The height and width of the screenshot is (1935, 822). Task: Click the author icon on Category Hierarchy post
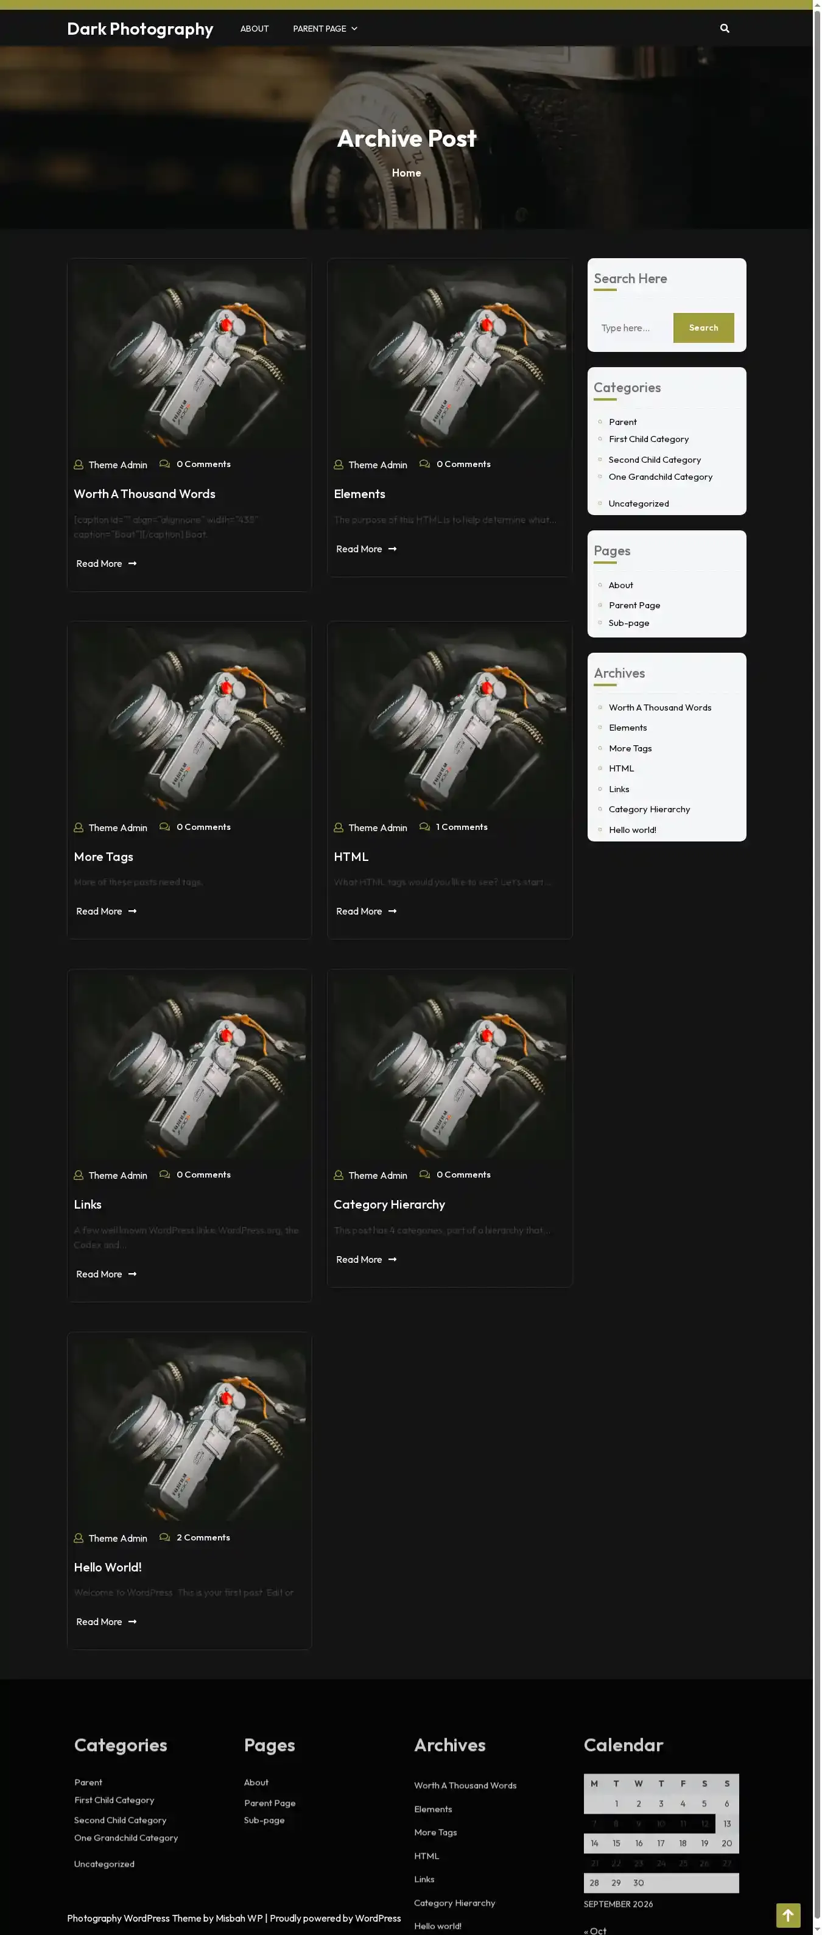(338, 1176)
